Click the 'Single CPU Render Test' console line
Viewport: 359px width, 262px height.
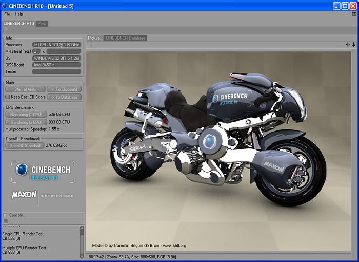coord(23,234)
